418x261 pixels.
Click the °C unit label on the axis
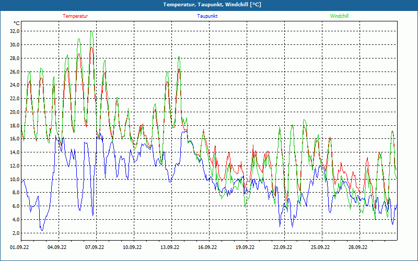coord(17,23)
